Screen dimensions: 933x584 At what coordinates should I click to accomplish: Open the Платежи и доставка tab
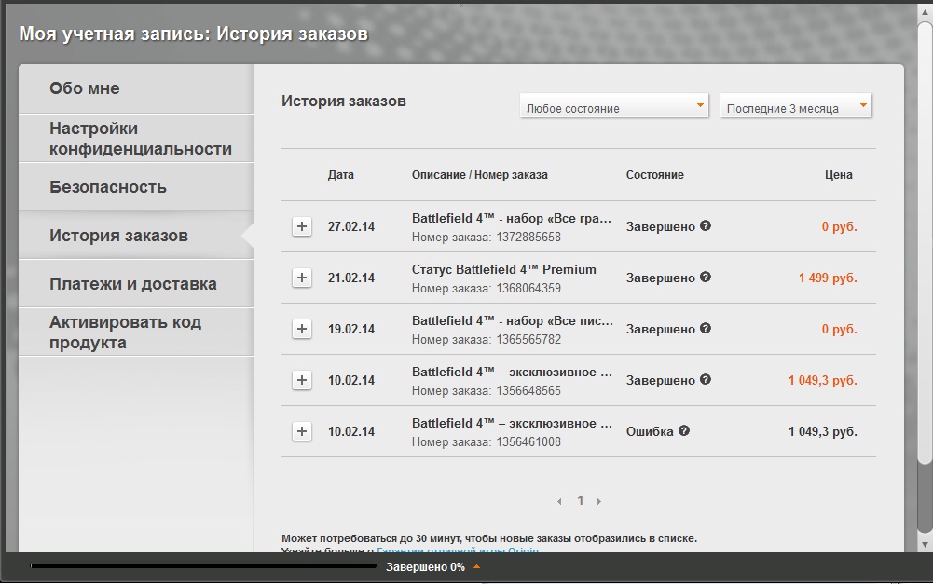point(136,284)
